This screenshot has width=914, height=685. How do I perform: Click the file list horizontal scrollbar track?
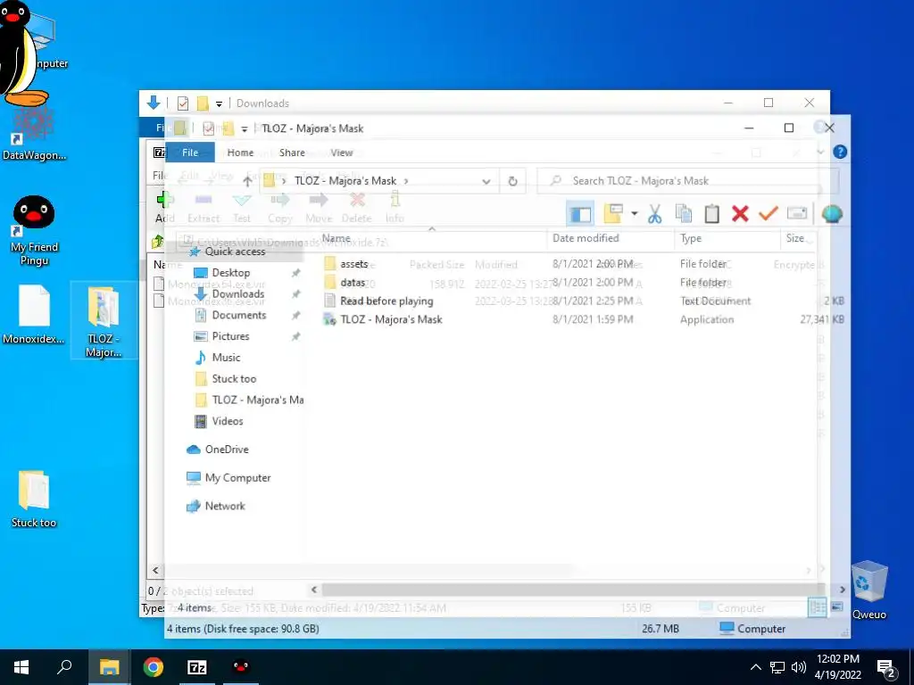click(x=574, y=590)
